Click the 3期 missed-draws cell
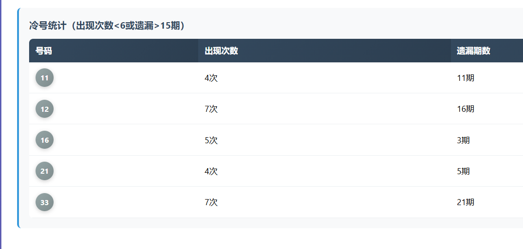The width and height of the screenshot is (523, 249). [463, 140]
